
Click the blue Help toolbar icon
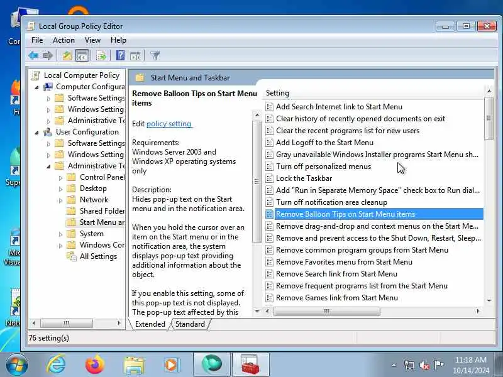(120, 55)
